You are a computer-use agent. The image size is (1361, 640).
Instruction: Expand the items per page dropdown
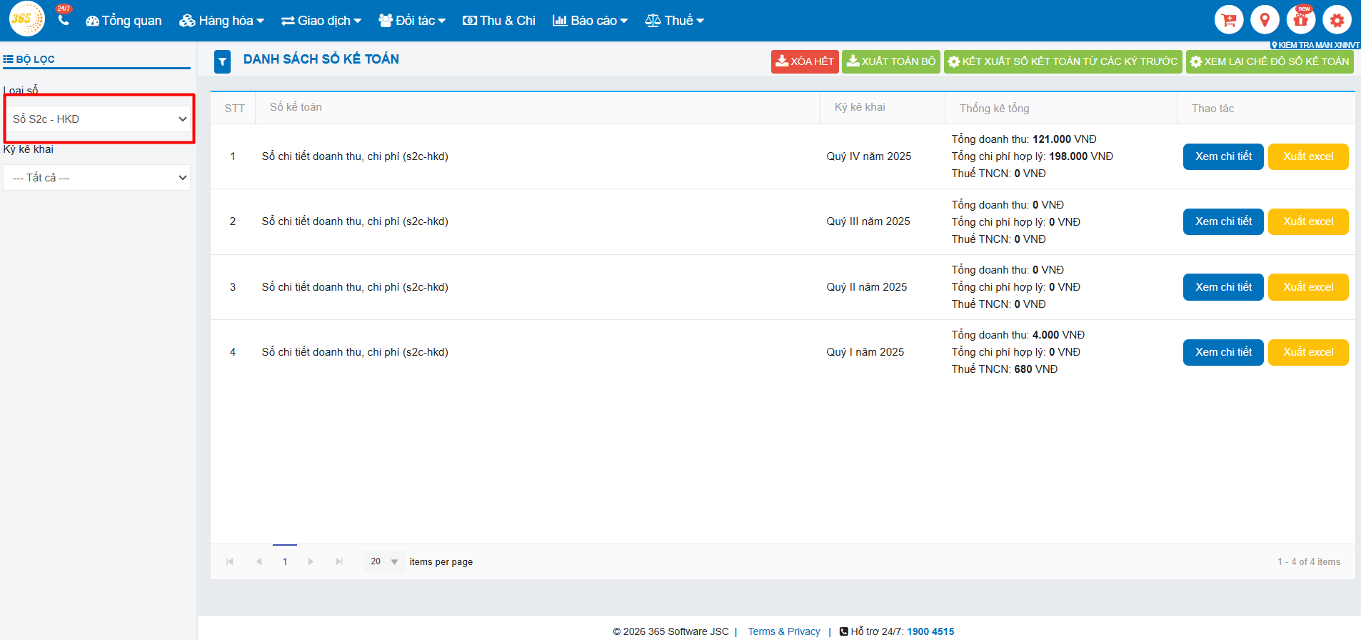(x=384, y=562)
